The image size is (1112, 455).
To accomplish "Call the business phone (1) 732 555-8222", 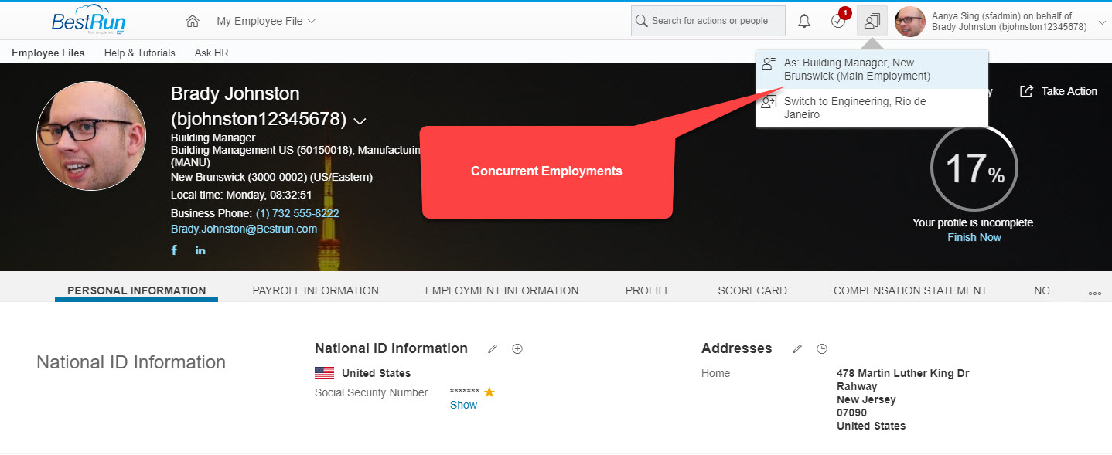I will point(297,213).
